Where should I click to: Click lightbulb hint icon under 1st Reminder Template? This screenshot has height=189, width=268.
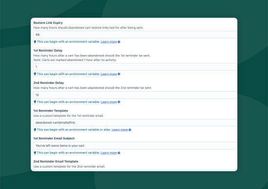point(35,130)
